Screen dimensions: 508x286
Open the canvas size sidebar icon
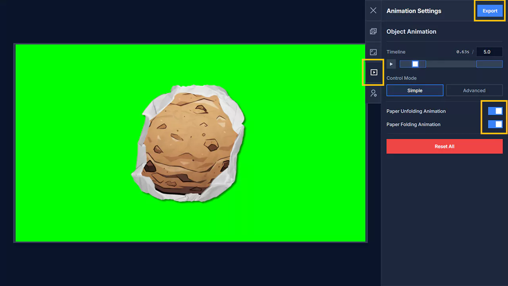(x=373, y=52)
